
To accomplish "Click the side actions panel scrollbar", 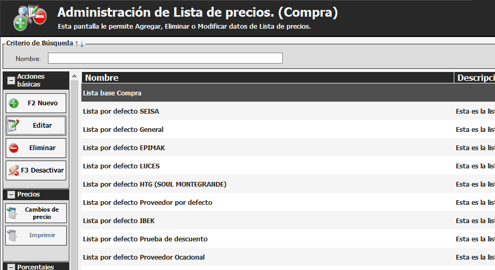I will [x=74, y=172].
